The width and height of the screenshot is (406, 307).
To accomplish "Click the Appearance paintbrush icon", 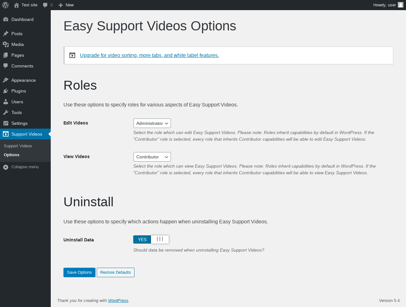I will click(6, 80).
